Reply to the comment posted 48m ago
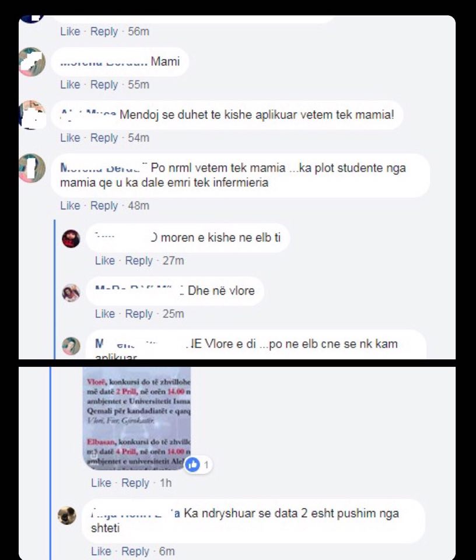Image resolution: width=476 pixels, height=560 pixels. (x=104, y=206)
